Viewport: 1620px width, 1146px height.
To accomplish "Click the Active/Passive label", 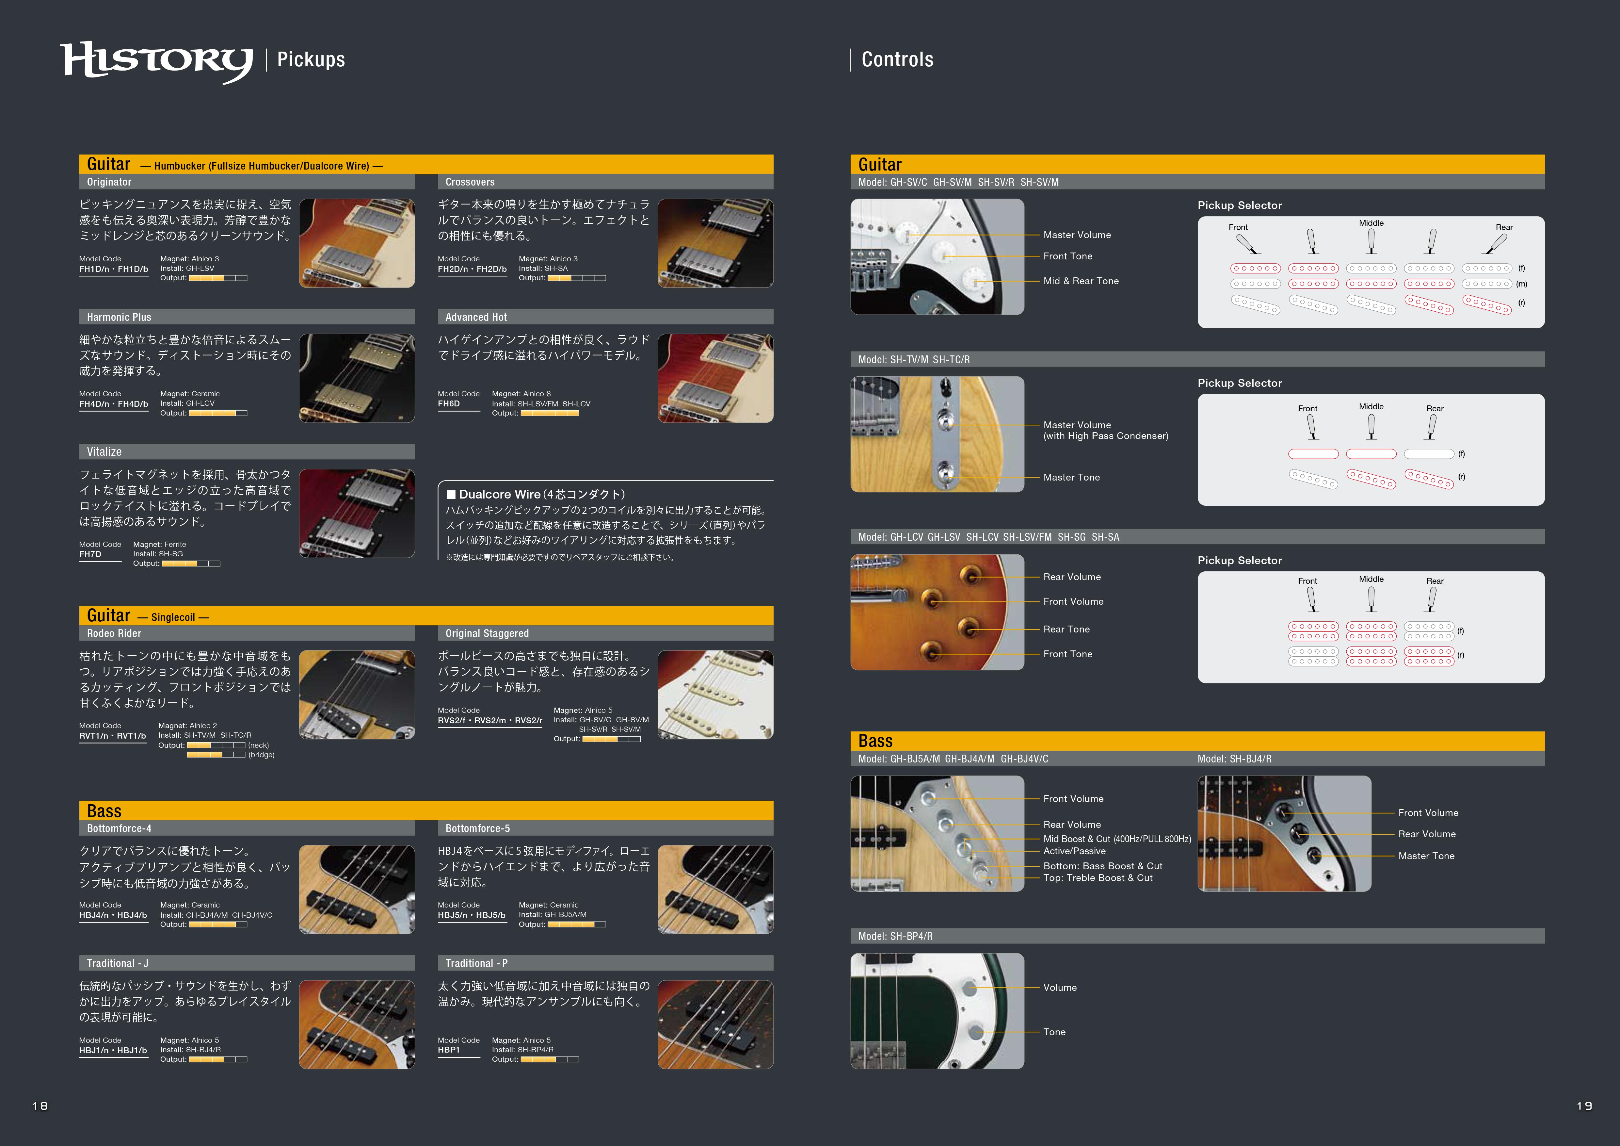I will tap(1075, 852).
